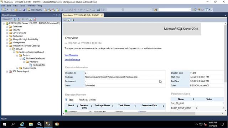This screenshot has width=228, height=128.
Task: Select the NuGreenDataExport project node
Action: coord(35,58)
